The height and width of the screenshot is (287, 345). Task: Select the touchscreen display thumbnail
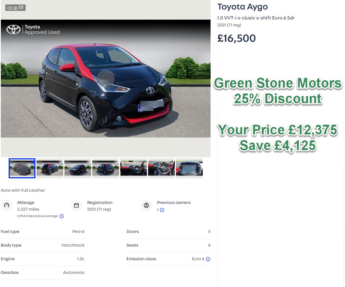189,168
